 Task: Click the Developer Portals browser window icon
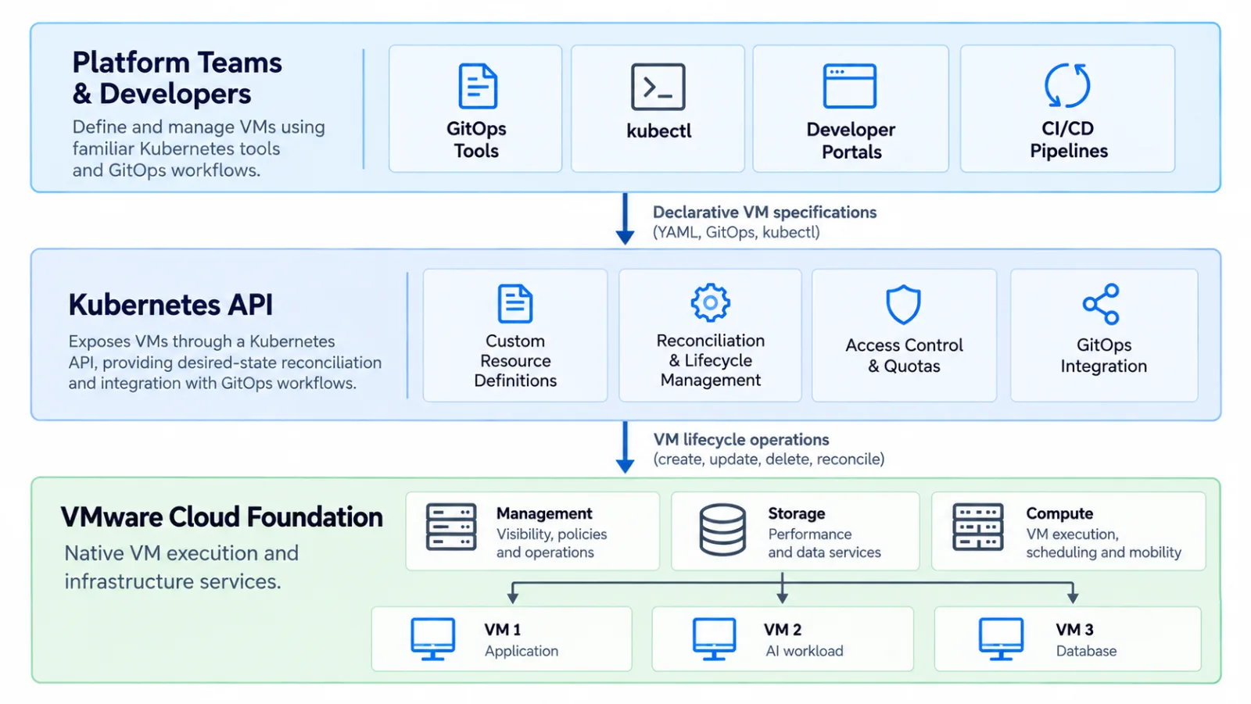point(850,86)
